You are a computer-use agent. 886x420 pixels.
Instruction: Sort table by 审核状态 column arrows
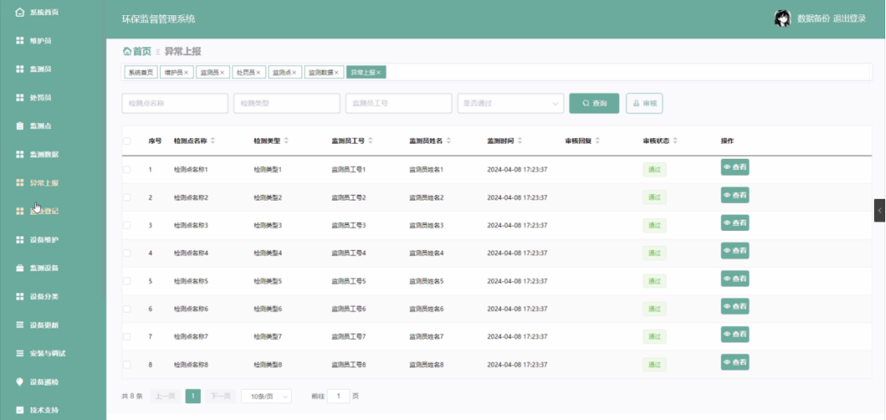675,141
